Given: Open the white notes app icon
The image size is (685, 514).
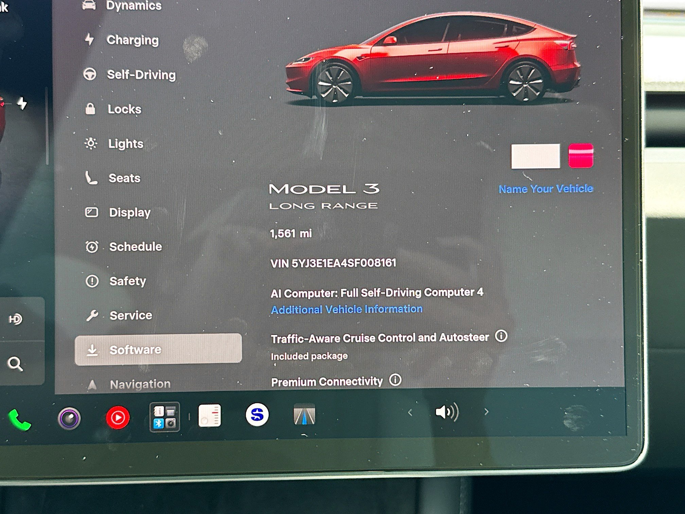Looking at the screenshot, I should point(210,415).
